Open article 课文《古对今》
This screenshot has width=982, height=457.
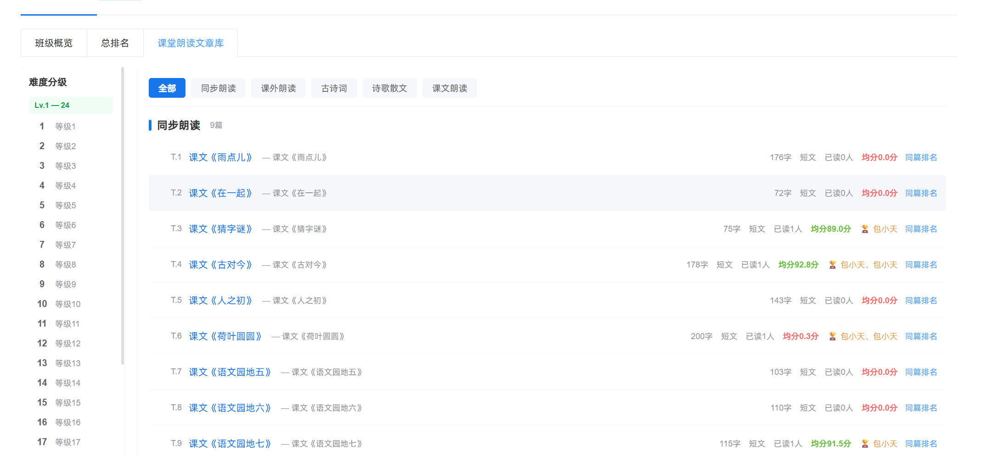point(221,265)
